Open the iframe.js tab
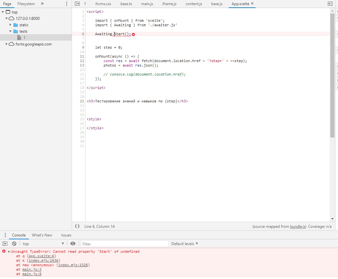The width and height of the screenshot is (338, 279). (169, 4)
